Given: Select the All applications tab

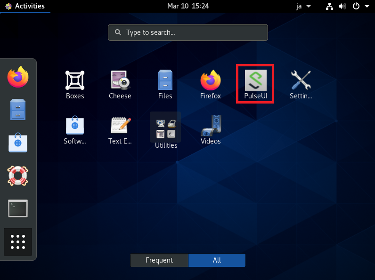Looking at the screenshot, I should point(217,260).
